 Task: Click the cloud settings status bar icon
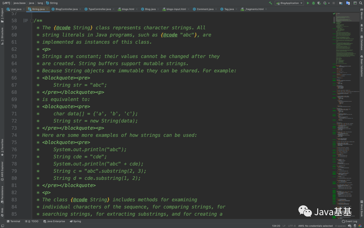click(350, 226)
